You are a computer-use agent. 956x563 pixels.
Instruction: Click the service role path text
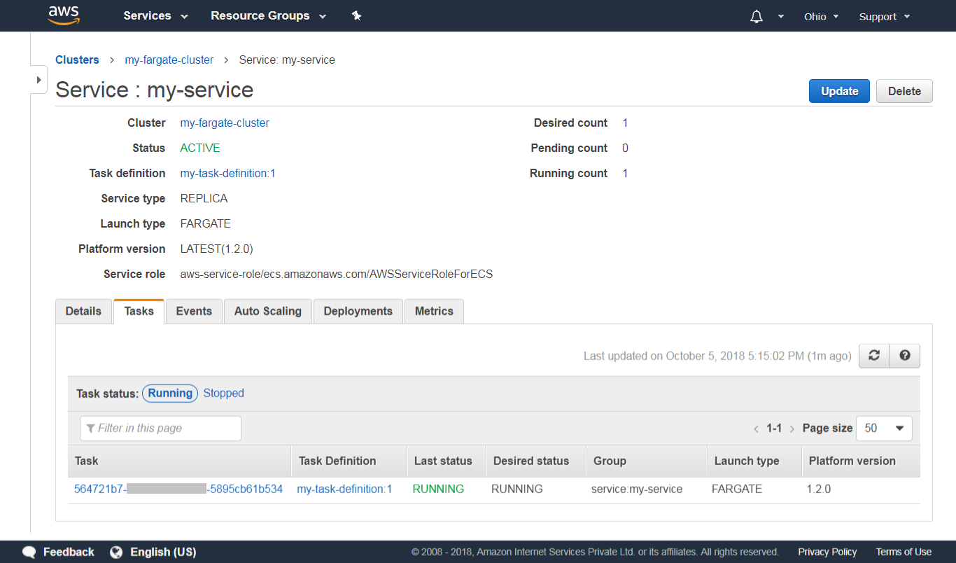[x=337, y=274]
